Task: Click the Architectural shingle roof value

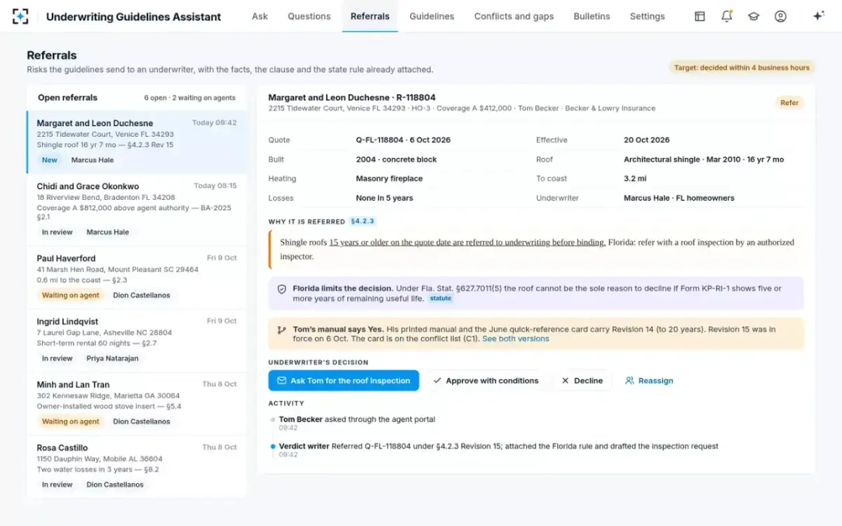Action: 704,160
